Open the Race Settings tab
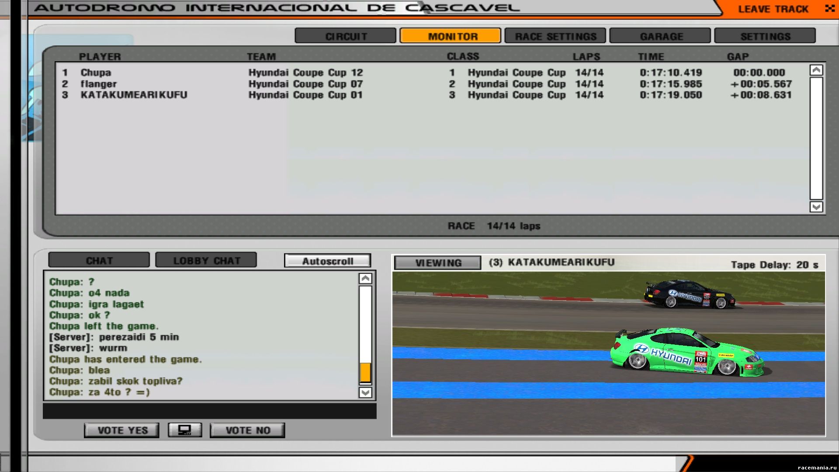Viewport: 839px width, 472px height. [x=555, y=36]
